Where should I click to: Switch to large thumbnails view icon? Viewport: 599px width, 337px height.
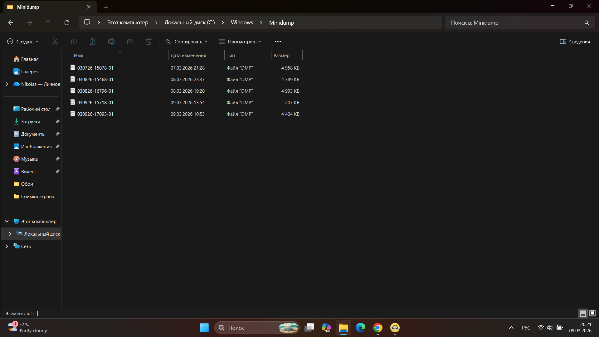[592, 313]
